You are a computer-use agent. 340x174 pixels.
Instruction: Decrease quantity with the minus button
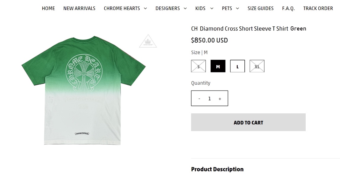[x=199, y=99]
